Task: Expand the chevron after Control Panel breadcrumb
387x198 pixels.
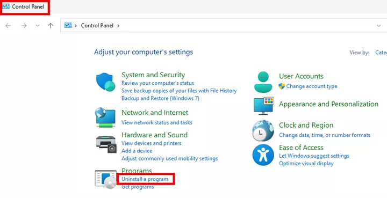Action: pyautogui.click(x=118, y=26)
